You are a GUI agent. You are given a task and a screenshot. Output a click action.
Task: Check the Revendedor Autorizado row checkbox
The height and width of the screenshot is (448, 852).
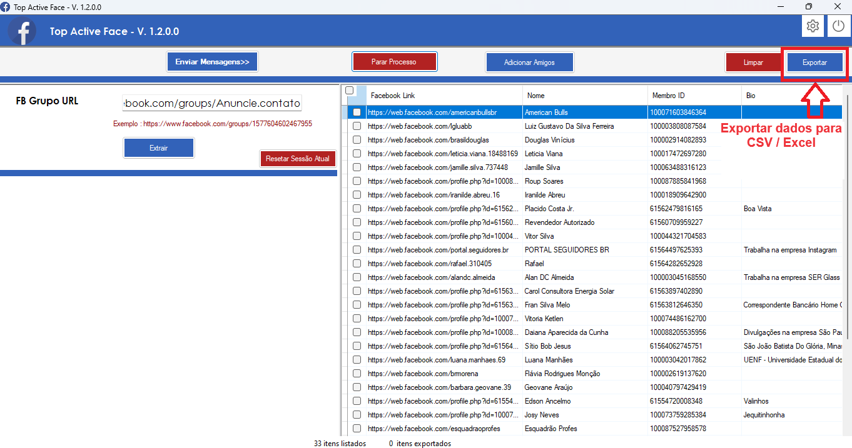pos(357,222)
